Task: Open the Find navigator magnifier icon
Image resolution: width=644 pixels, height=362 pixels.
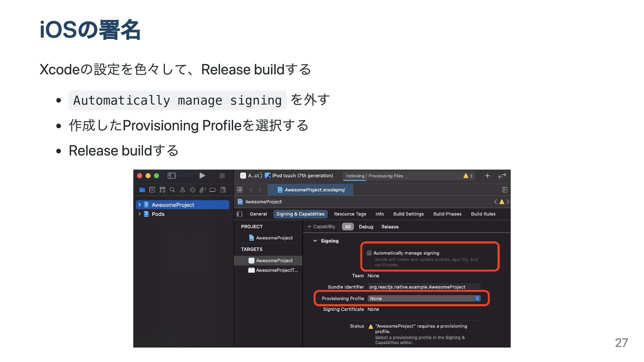Action: 172,190
